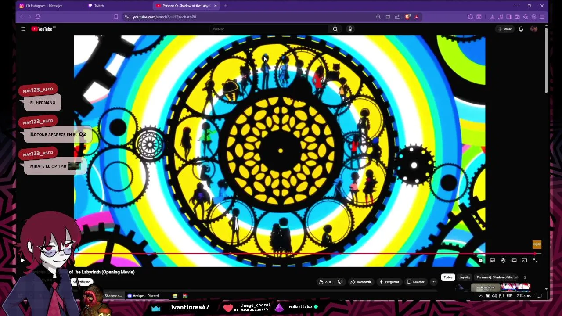Toggle autoplay switch in player controls

(x=481, y=261)
